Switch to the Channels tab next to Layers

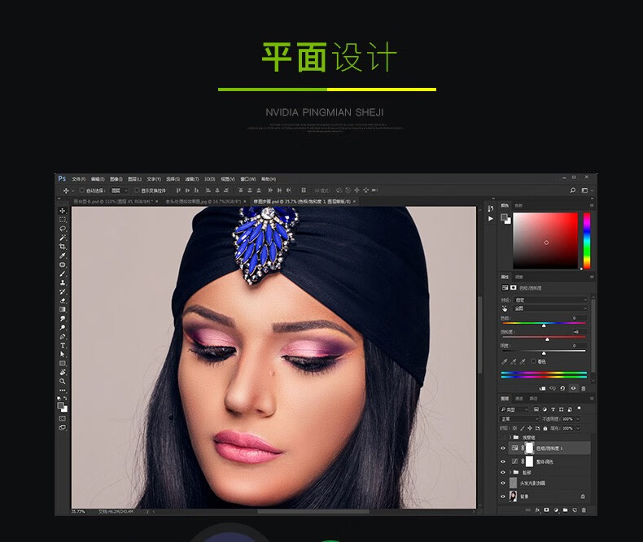(x=518, y=399)
